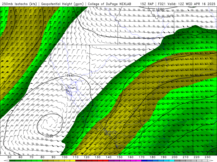Click the 180 label on the color scale
The width and height of the screenshot is (217, 162).
coord(152,157)
